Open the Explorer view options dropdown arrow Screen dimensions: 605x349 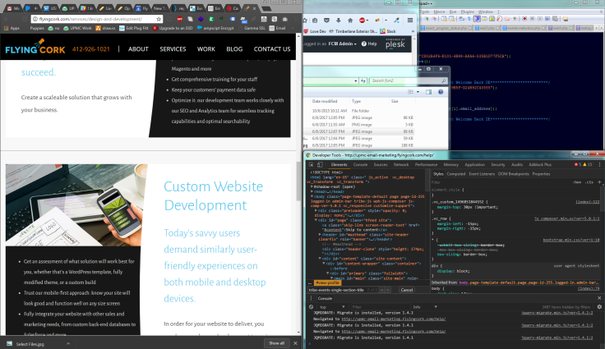pyautogui.click(x=418, y=92)
